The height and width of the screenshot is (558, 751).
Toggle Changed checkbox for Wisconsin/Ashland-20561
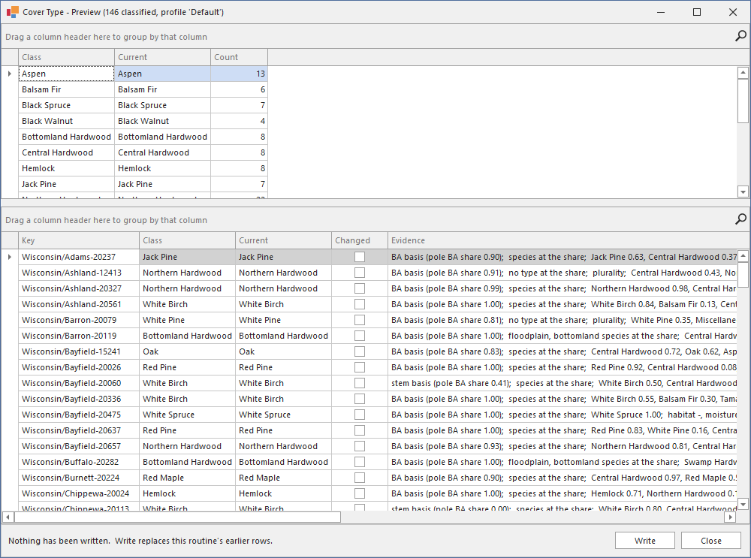tap(360, 305)
